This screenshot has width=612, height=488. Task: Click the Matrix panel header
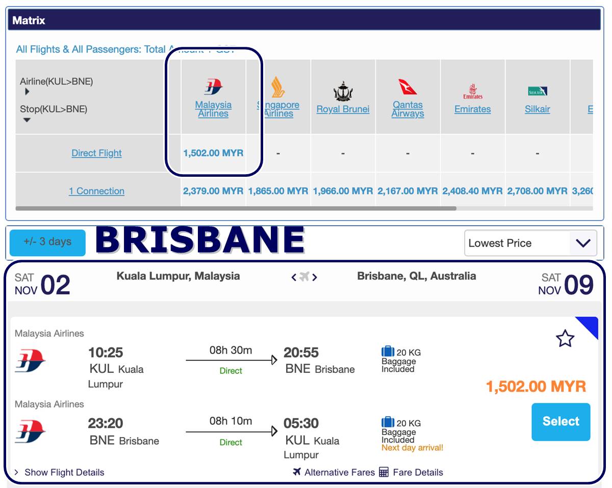pos(304,20)
